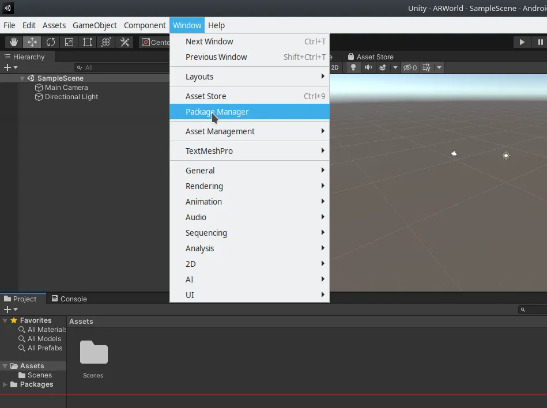Collapse the Assets folder arrow in Project
The height and width of the screenshot is (408, 547).
click(x=5, y=366)
